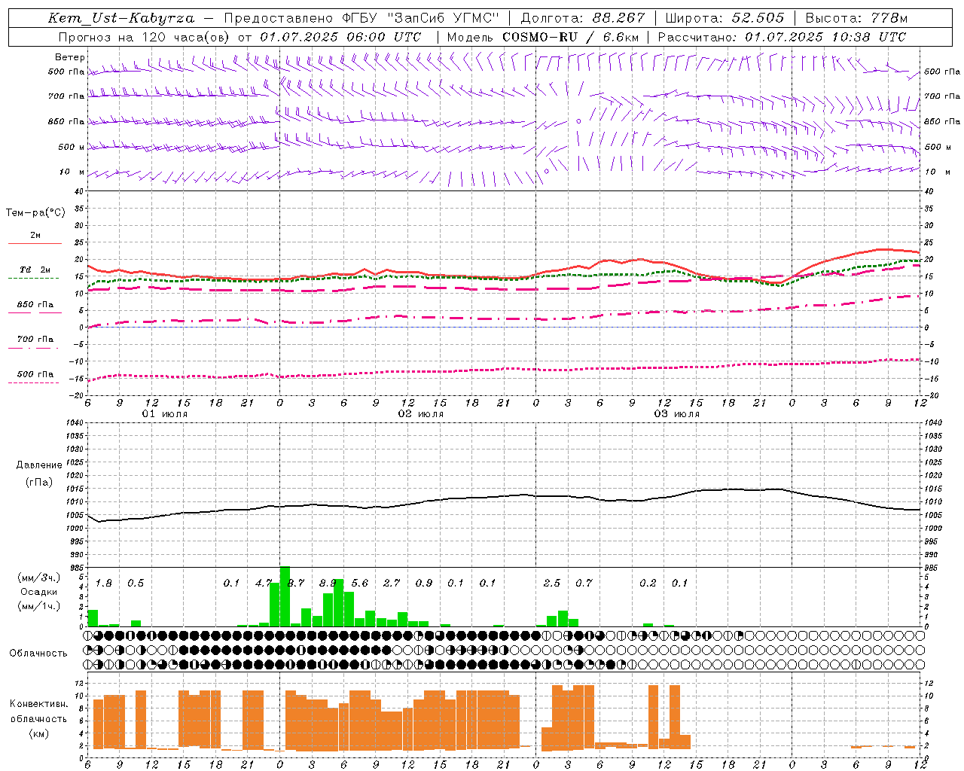The height and width of the screenshot is (771, 964).
Task: Select the longitude value Долгота: 88.267
Action: 583,18
